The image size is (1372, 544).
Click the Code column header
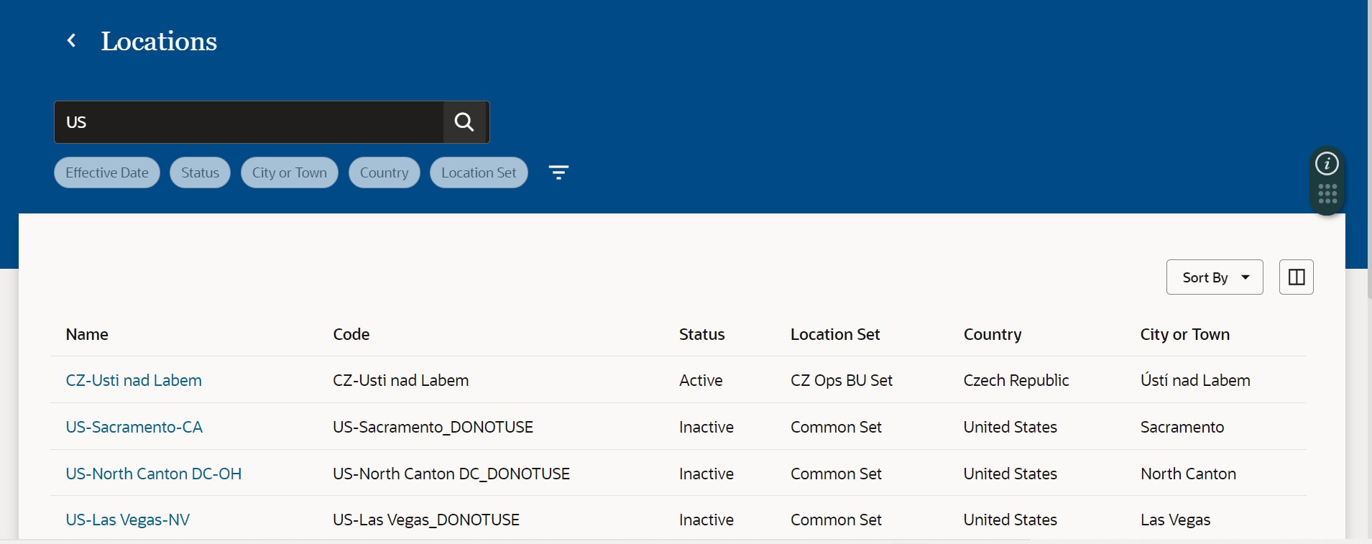click(351, 334)
